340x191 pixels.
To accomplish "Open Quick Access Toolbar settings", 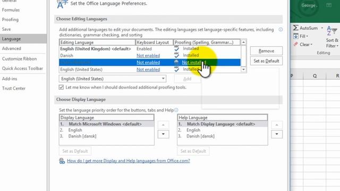I will (x=22, y=68).
